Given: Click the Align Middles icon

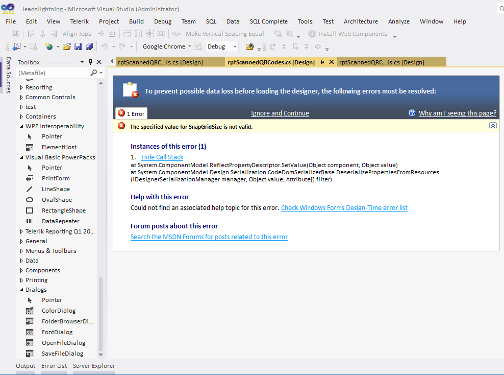Looking at the screenshot, I should [101, 34].
